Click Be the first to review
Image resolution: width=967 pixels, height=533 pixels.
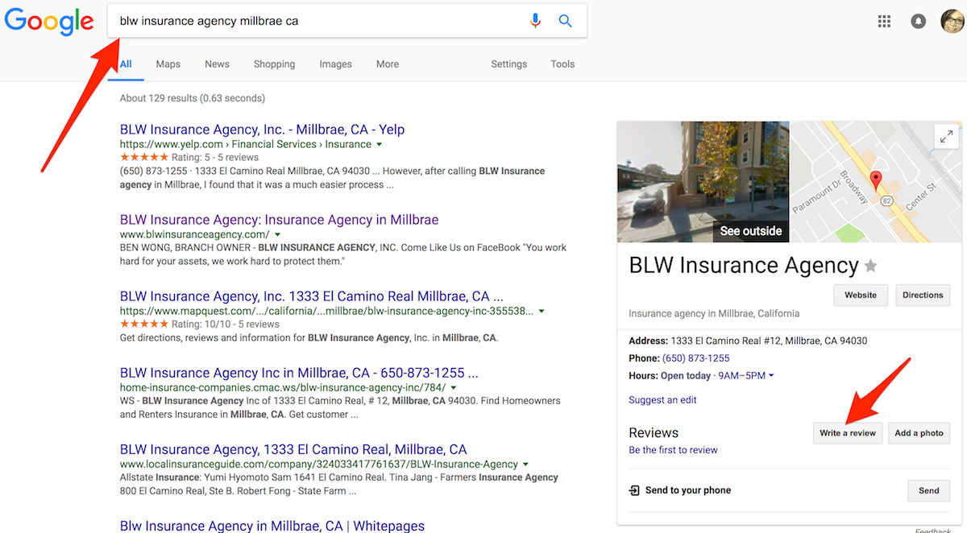click(x=673, y=450)
